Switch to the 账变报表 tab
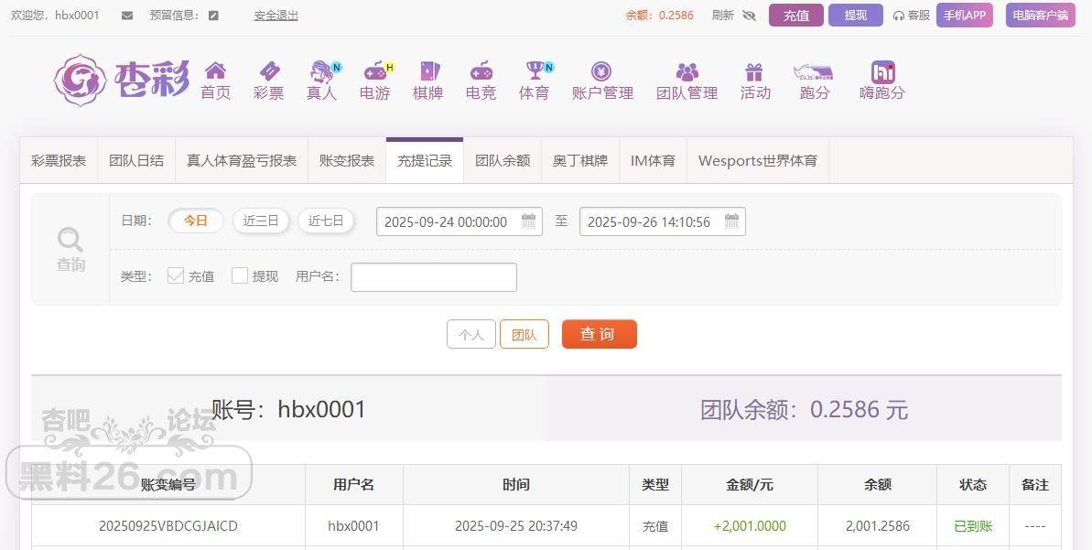The height and width of the screenshot is (550, 1092). (x=347, y=161)
